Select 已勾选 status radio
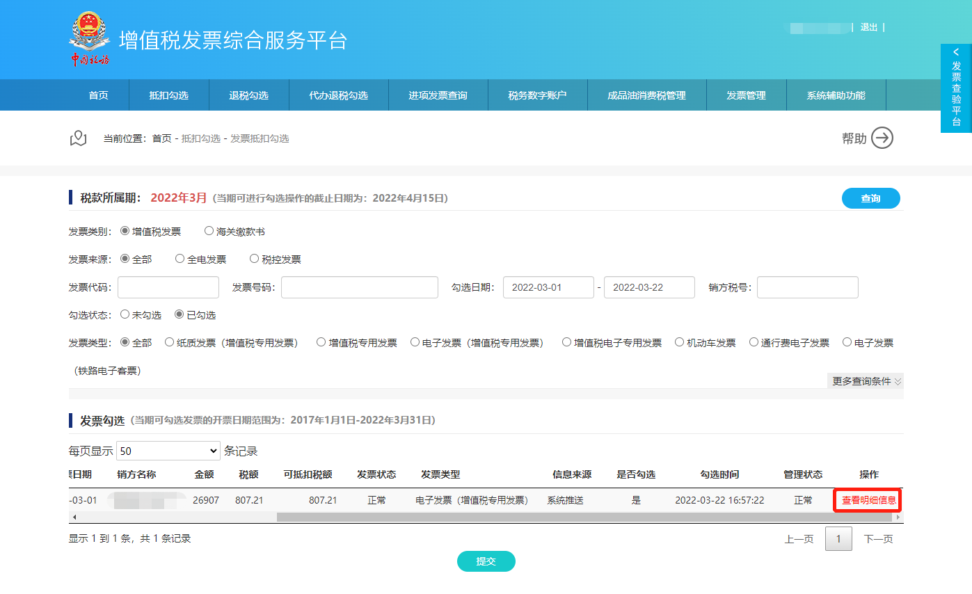Viewport: 972px width, 594px height. (x=180, y=314)
